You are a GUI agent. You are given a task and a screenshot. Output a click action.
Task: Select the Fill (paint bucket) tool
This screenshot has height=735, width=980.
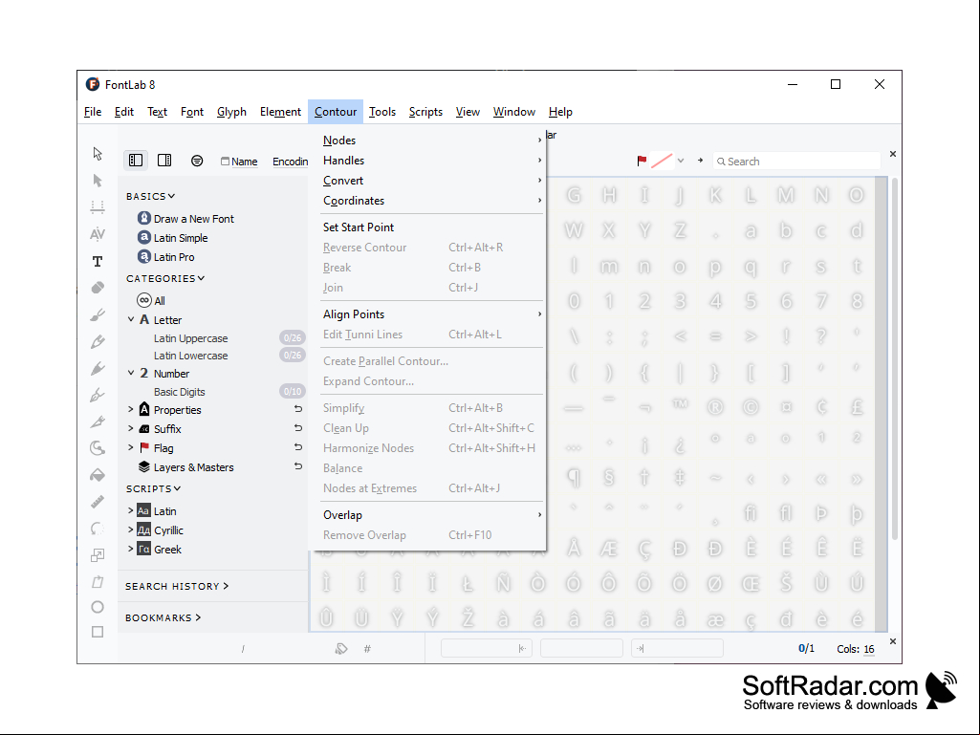(x=98, y=475)
